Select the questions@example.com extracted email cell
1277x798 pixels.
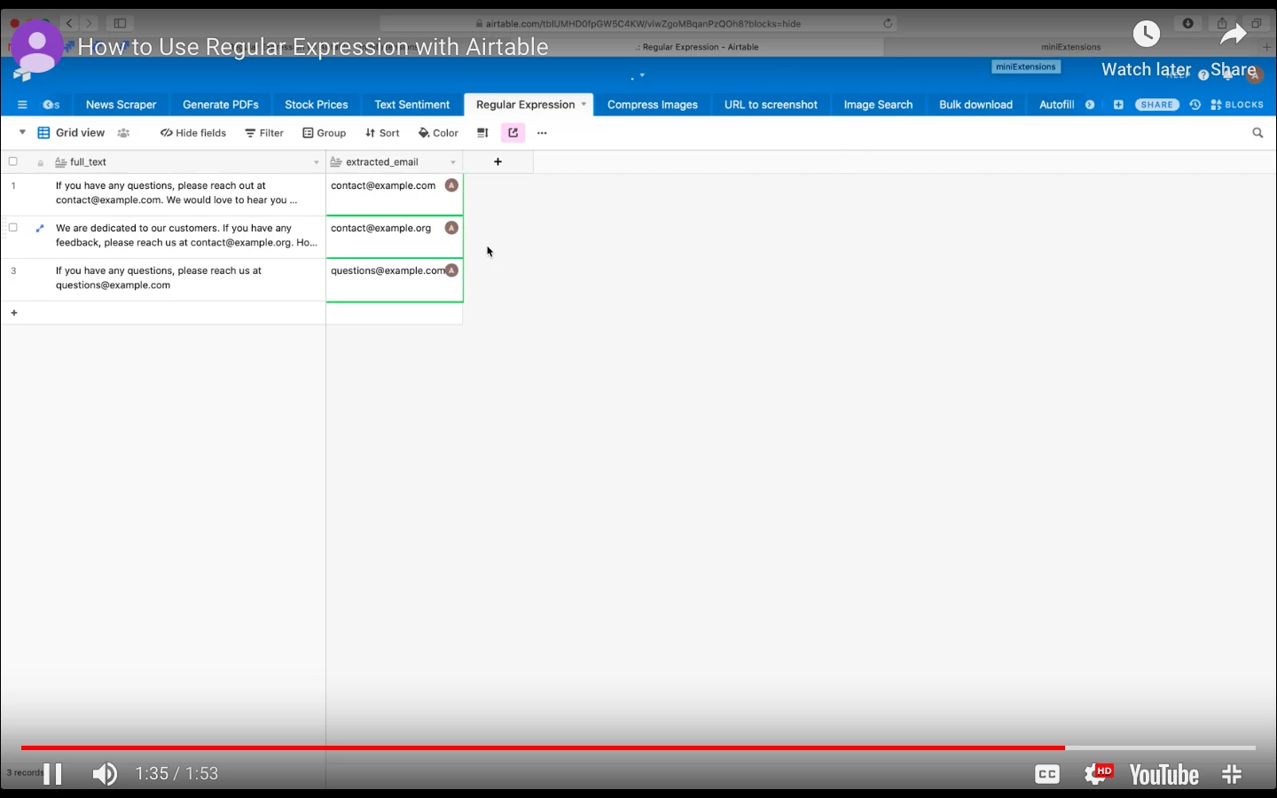click(395, 279)
